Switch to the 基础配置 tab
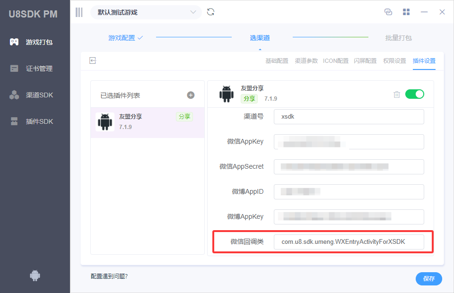Viewport: 454px width, 293px height. (277, 61)
